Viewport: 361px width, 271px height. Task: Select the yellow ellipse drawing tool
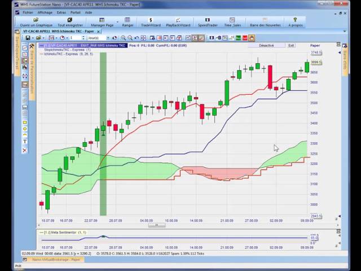(25, 129)
